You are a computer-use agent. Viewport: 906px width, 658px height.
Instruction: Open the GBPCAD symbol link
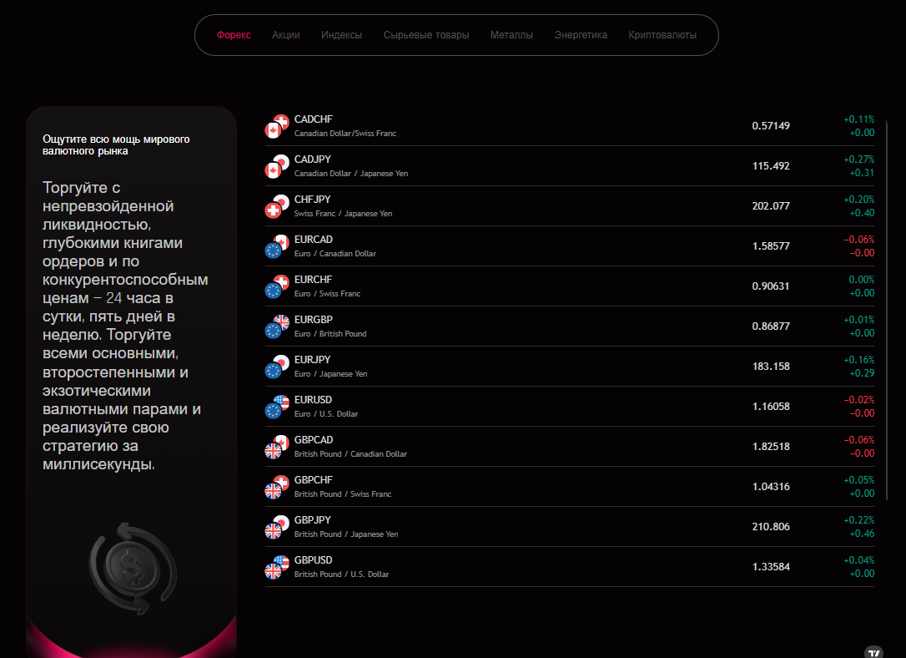click(313, 440)
